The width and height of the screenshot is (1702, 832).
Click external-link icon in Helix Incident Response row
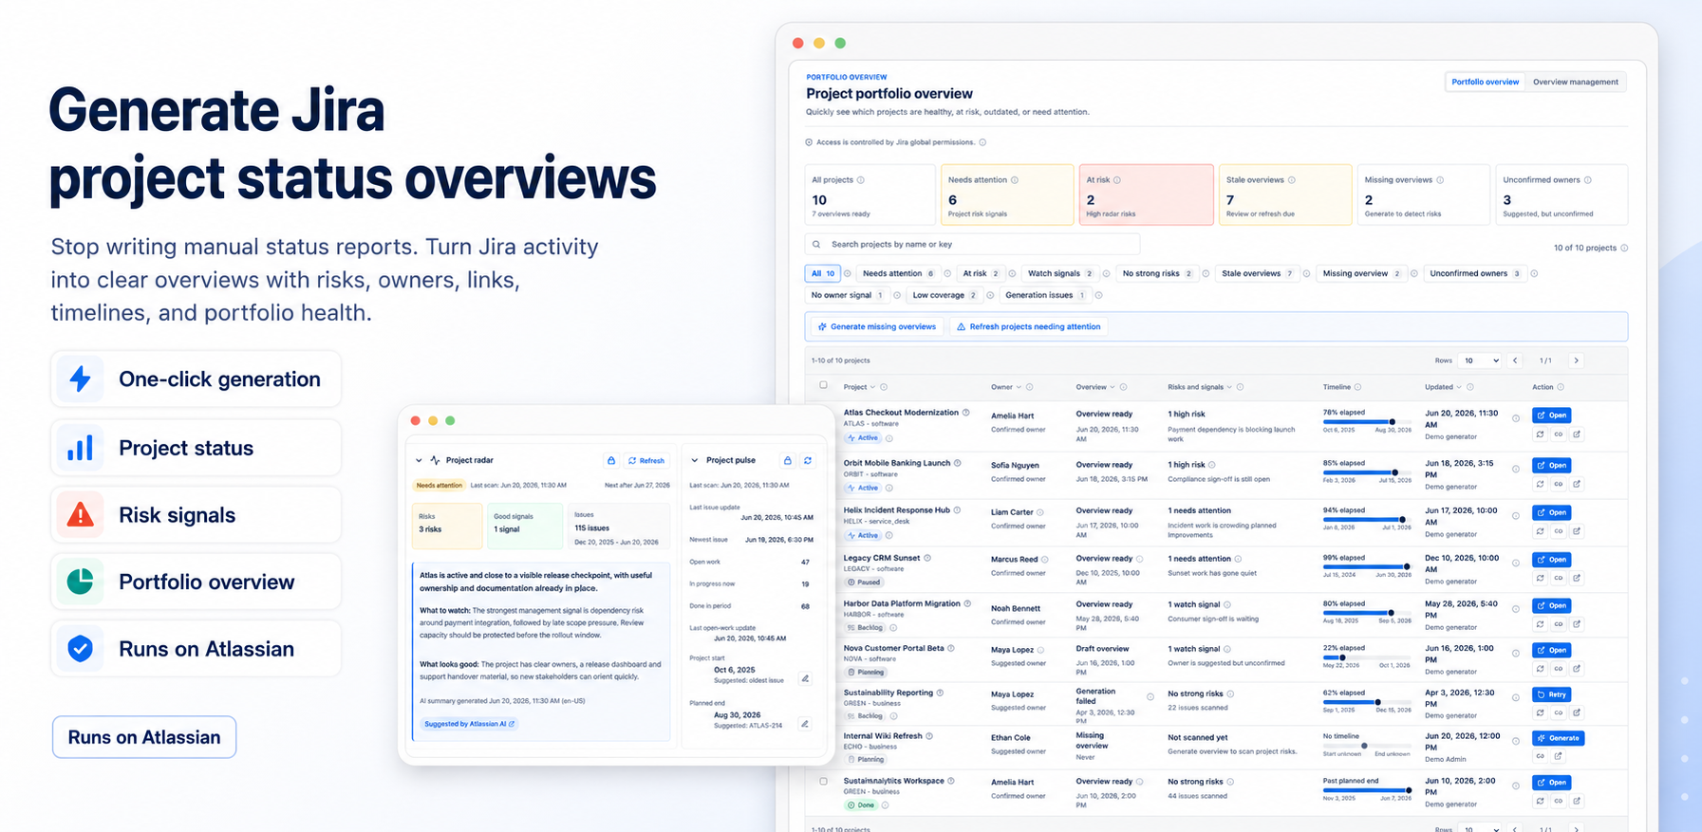pos(1577,531)
